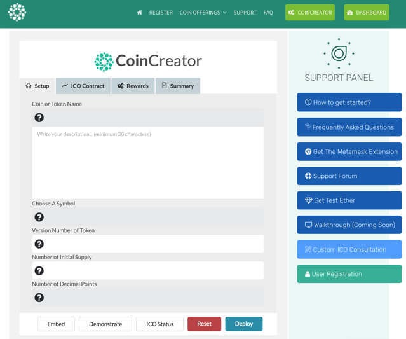This screenshot has height=339, width=406.
Task: Switch to the Summary tab
Action: 178,86
